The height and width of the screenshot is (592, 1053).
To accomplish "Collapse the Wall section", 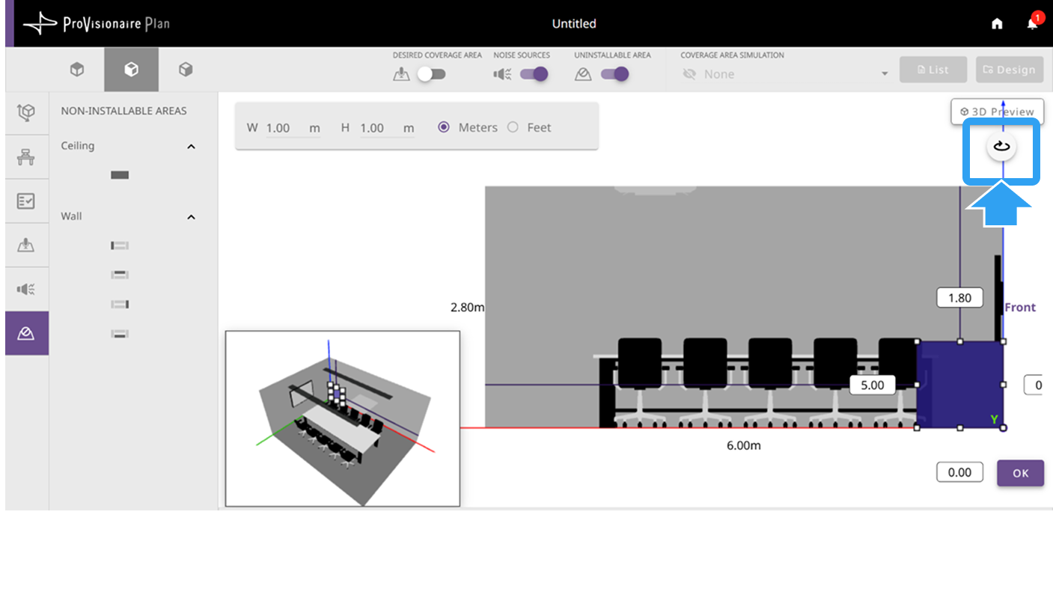I will tap(191, 217).
